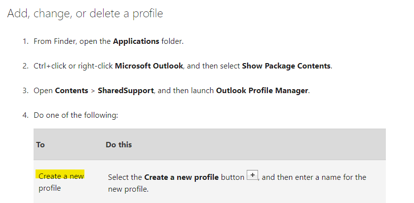Click the bold Outlook Profile Manager text
The width and height of the screenshot is (414, 203).
pos(263,91)
